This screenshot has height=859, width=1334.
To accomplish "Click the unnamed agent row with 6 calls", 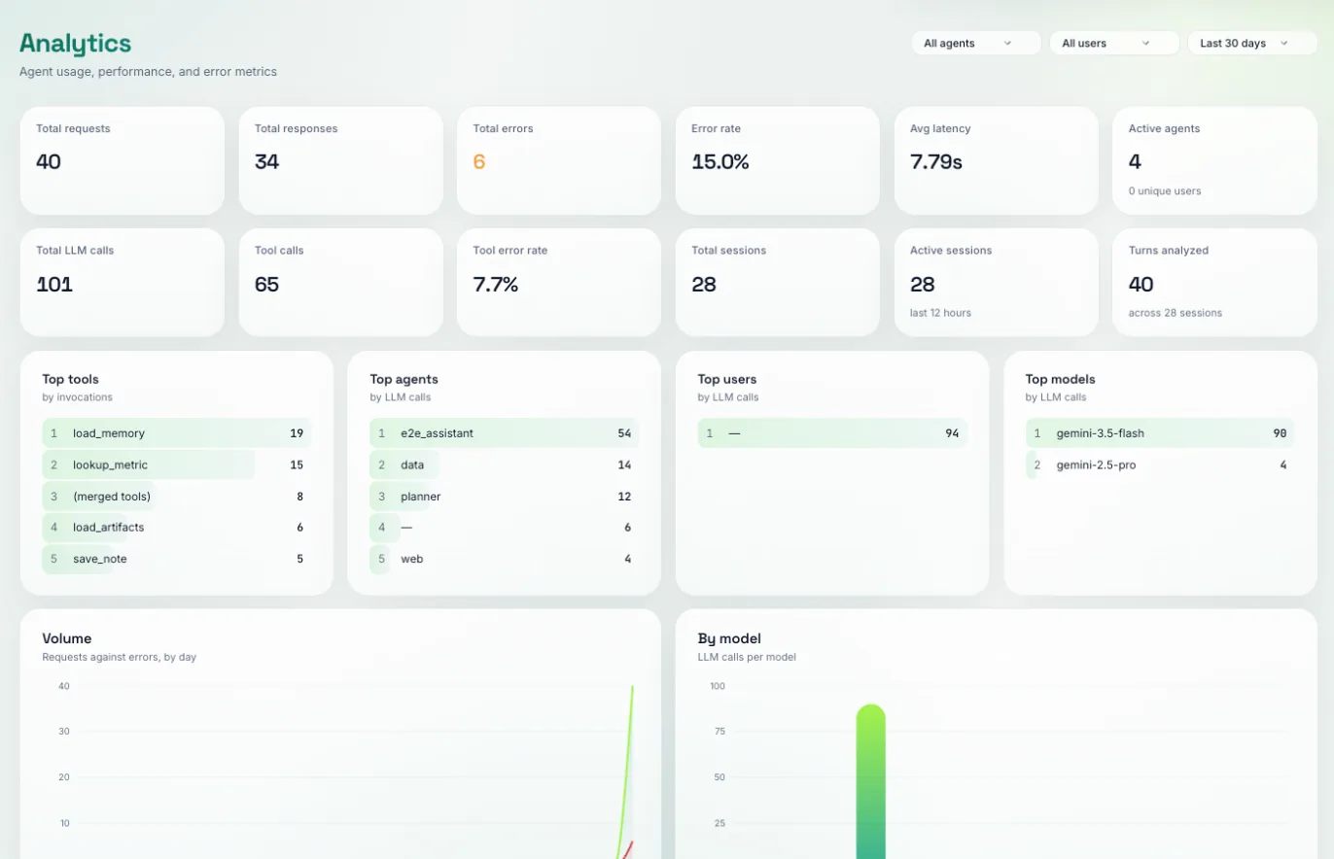I will click(505, 528).
